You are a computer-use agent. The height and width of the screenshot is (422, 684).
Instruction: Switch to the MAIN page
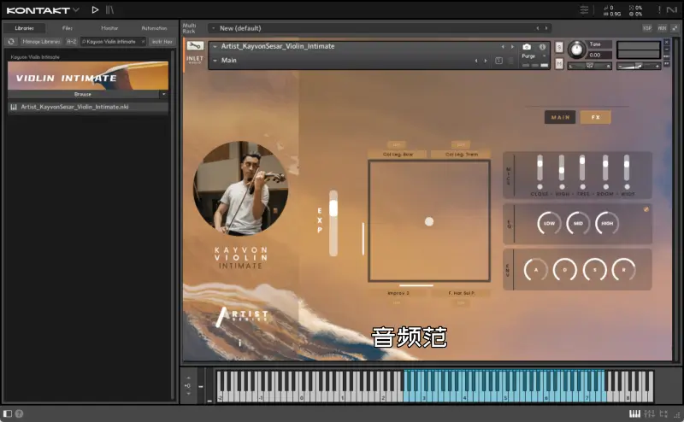tap(560, 117)
